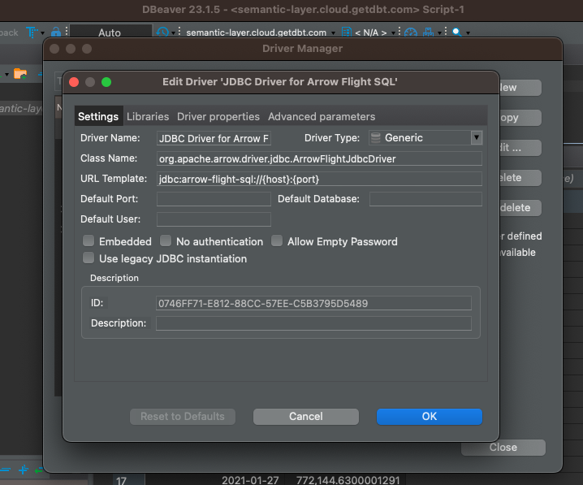
Task: Switch to the Settings tab
Action: (x=98, y=116)
